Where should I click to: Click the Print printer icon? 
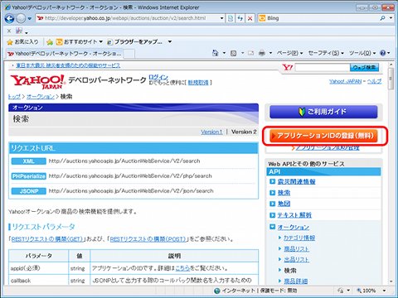pos(262,53)
